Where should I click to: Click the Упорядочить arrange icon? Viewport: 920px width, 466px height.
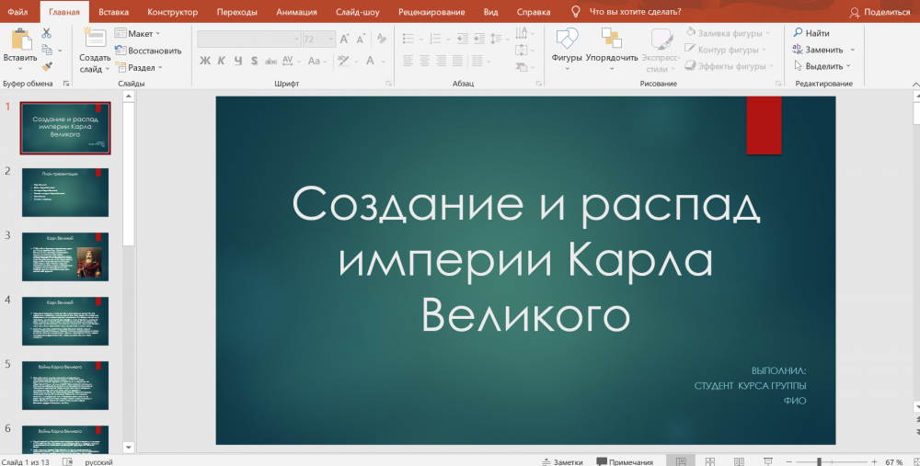[611, 40]
